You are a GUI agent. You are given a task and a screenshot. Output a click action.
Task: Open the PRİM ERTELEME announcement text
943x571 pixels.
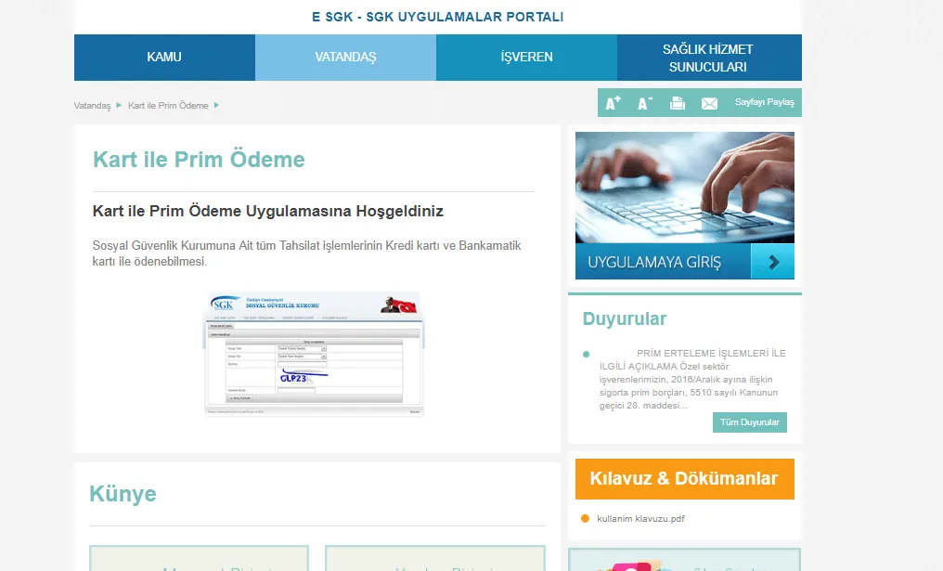(692, 379)
